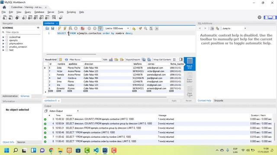The width and height of the screenshot is (277, 155).
Task: Save the script with the floppy disk icon
Action: click(x=53, y=28)
